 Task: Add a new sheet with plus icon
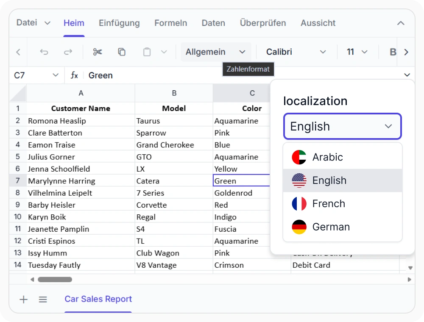23,299
